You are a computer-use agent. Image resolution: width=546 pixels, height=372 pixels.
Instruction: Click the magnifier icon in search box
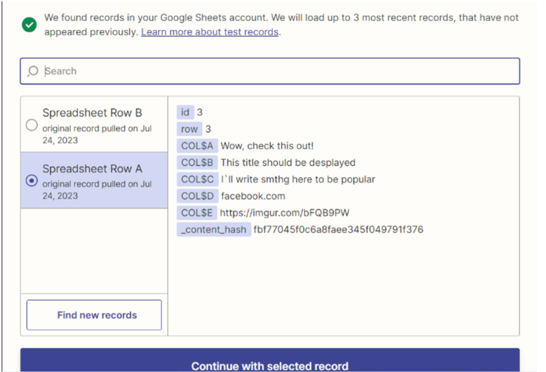click(33, 71)
